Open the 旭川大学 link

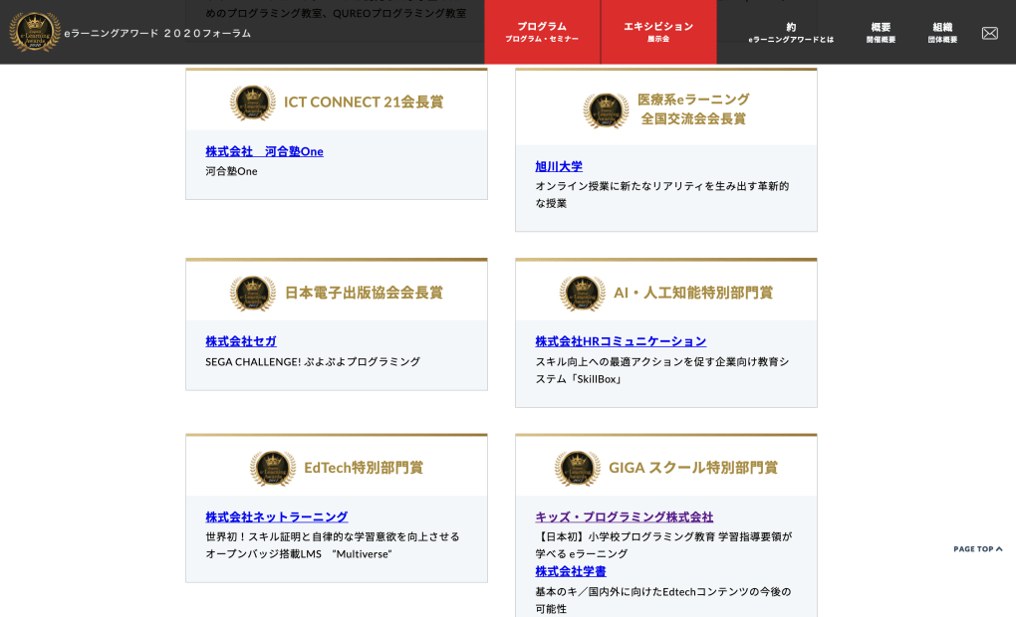click(559, 166)
